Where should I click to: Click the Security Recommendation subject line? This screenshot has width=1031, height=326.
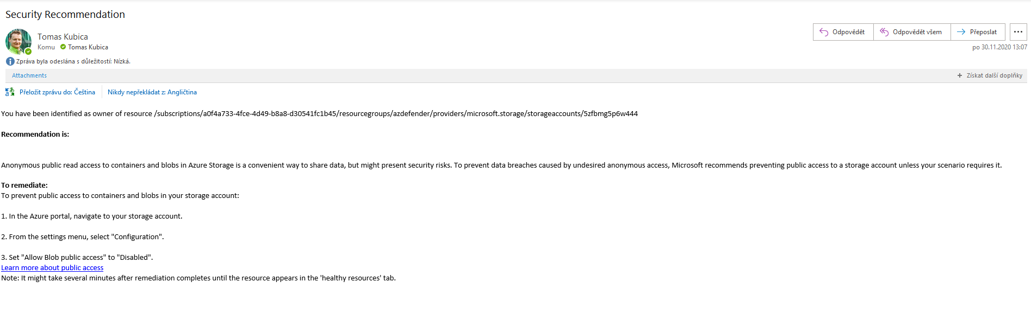(65, 15)
